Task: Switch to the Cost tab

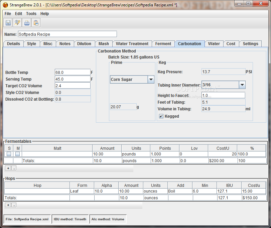Action: click(231, 44)
